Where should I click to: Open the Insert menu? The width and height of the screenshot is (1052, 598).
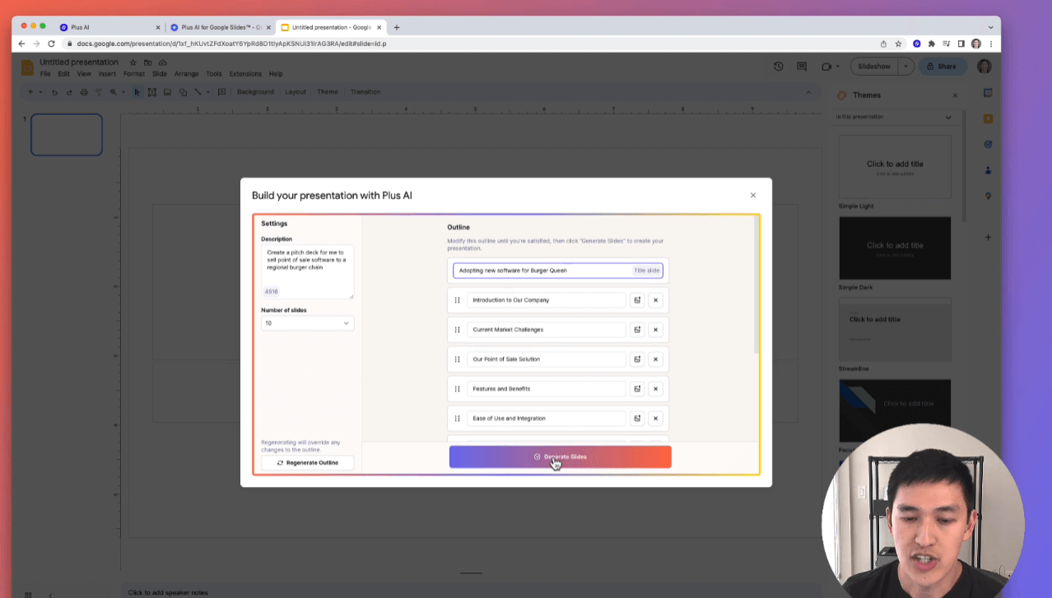click(x=107, y=74)
